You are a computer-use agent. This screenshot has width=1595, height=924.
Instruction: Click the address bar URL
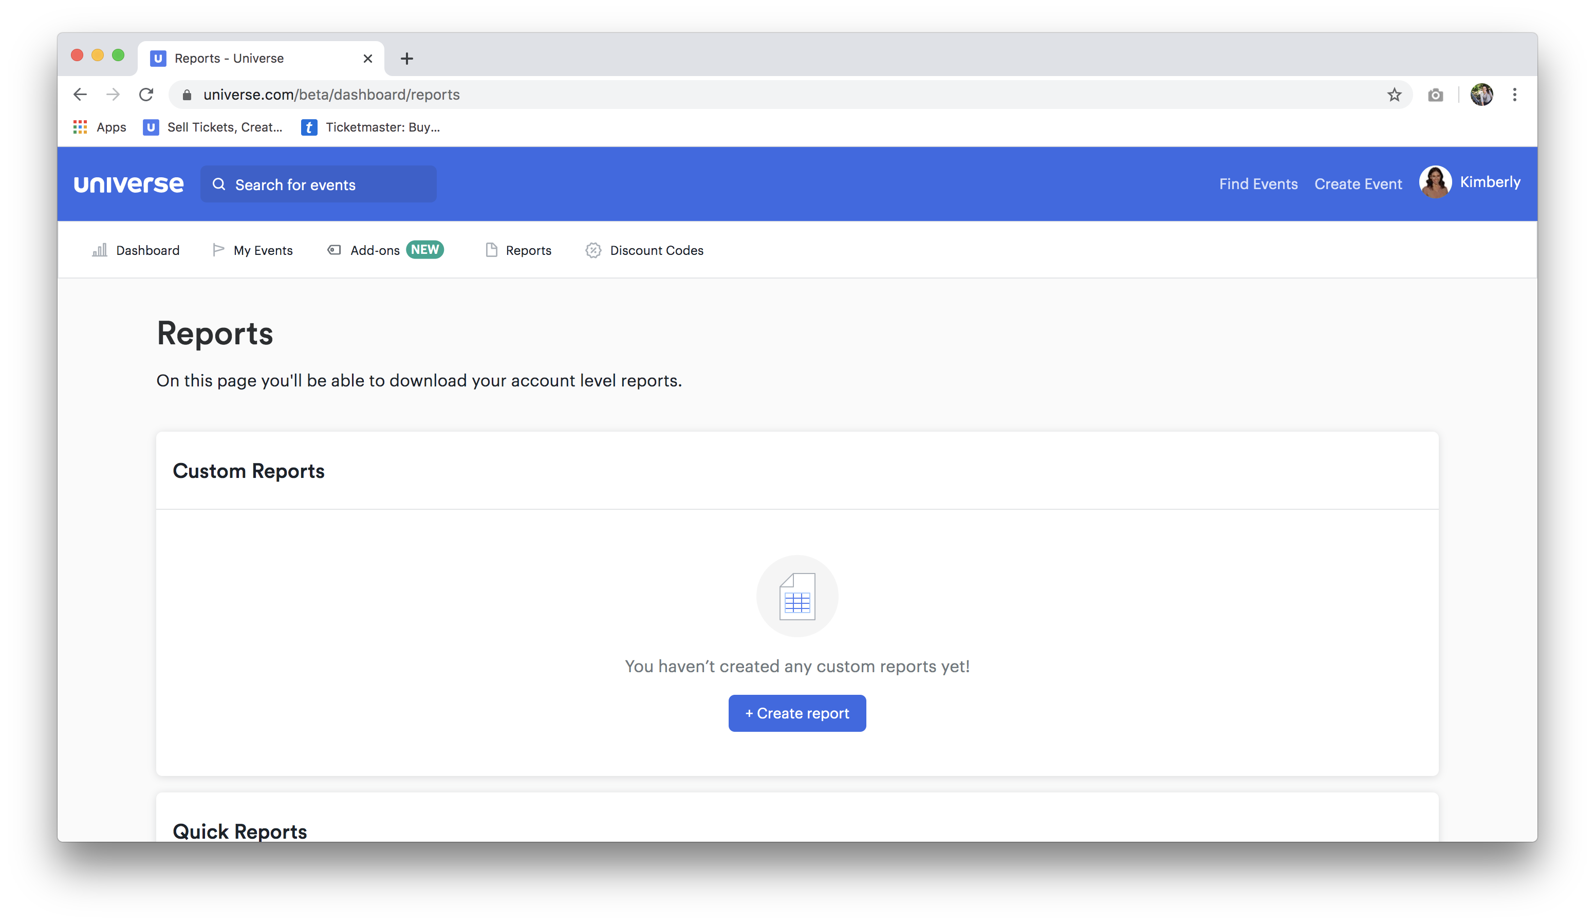coord(331,95)
